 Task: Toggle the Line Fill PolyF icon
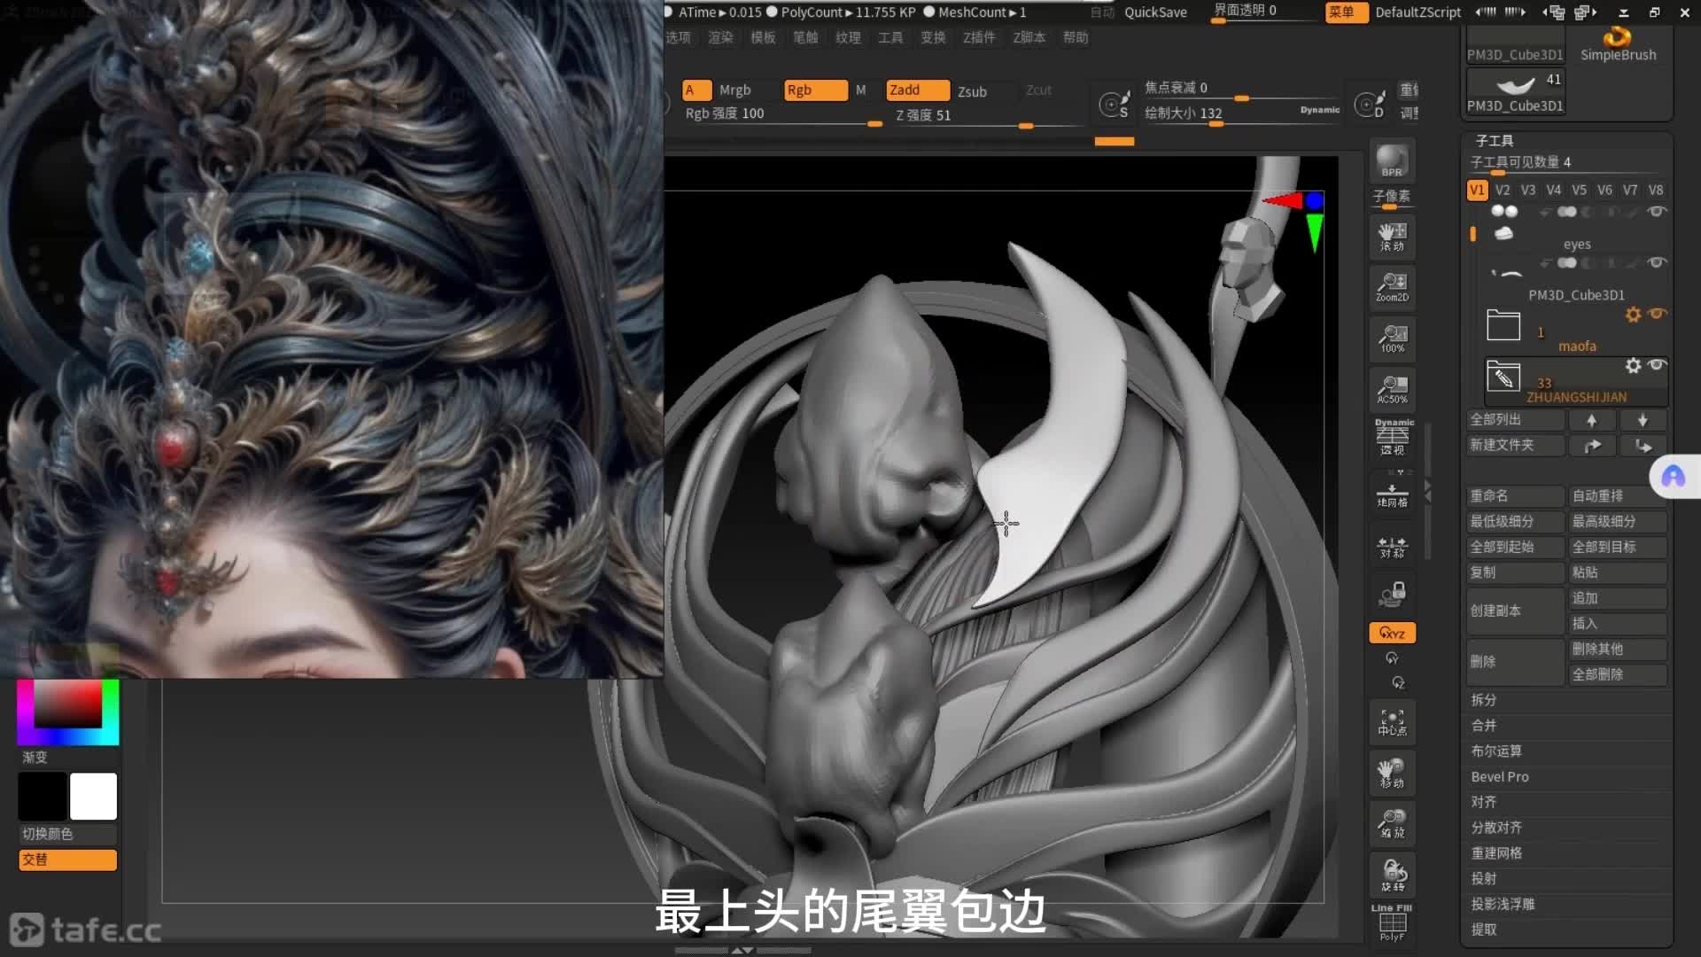point(1392,922)
